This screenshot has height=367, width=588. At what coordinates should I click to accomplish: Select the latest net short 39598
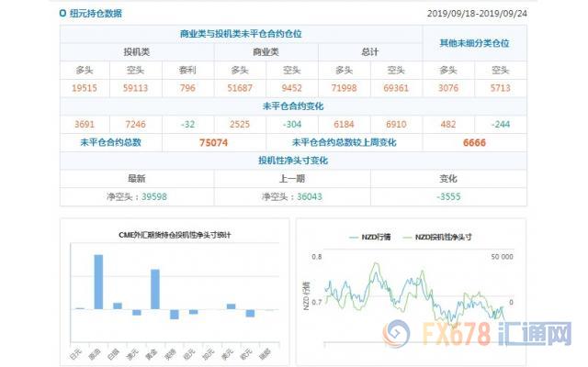(x=154, y=196)
